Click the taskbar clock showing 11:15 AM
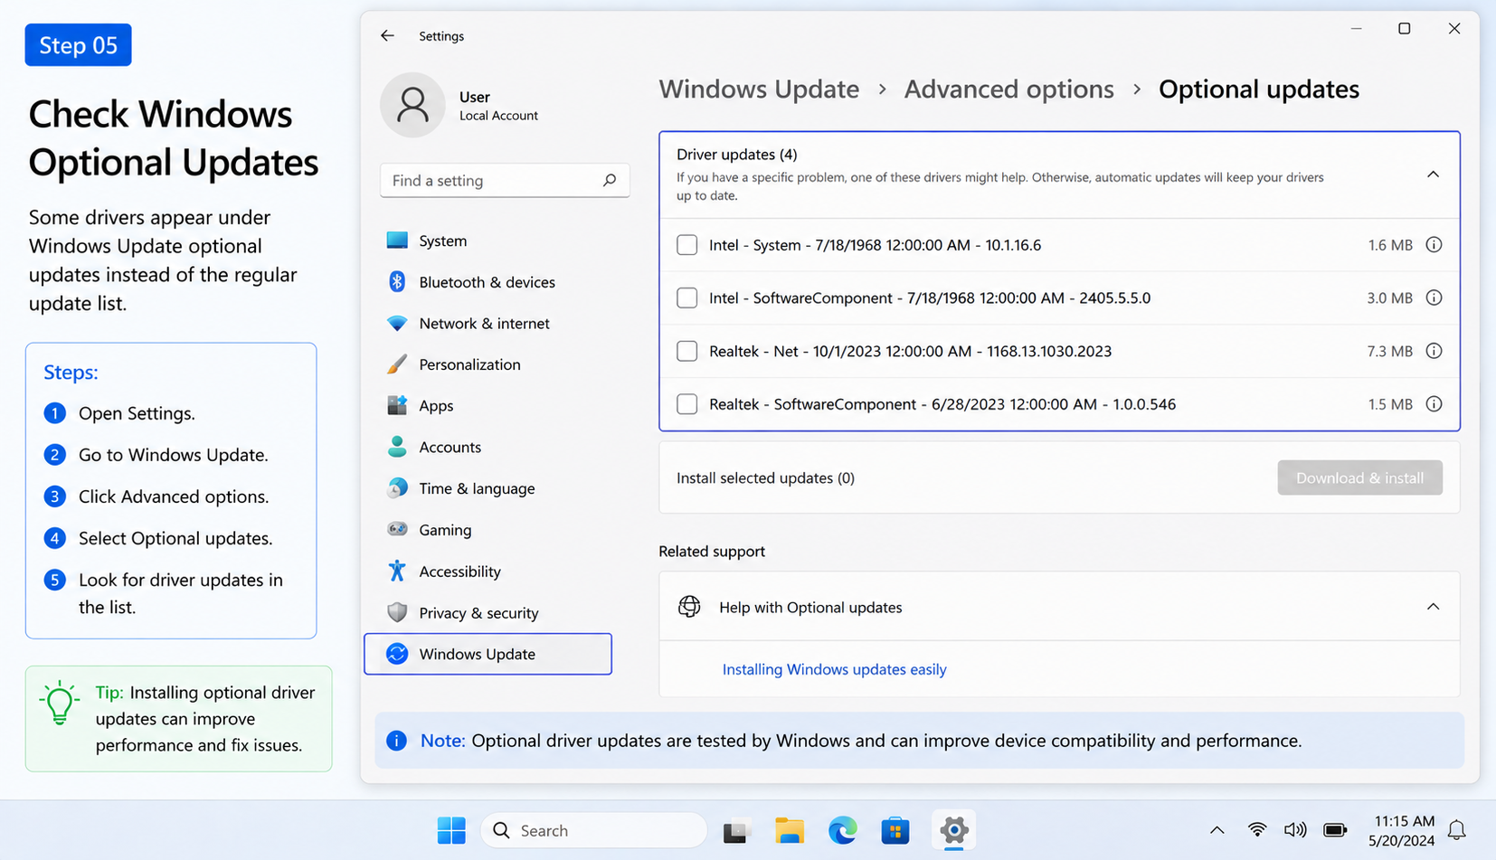The image size is (1496, 860). 1401,830
